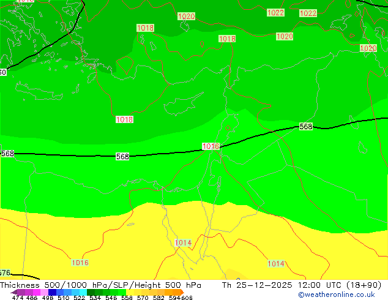Click the legend value '546'
Image resolution: width=388 pixels, height=300 pixels.
tap(111, 298)
